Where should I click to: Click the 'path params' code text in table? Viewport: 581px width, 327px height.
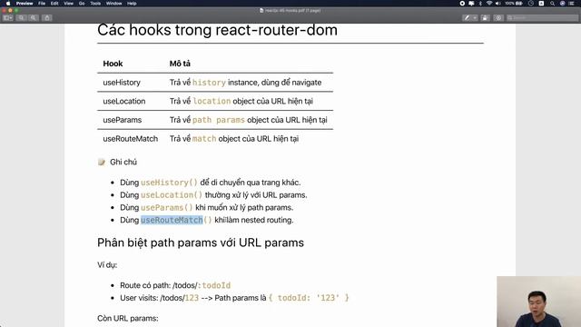[219, 120]
